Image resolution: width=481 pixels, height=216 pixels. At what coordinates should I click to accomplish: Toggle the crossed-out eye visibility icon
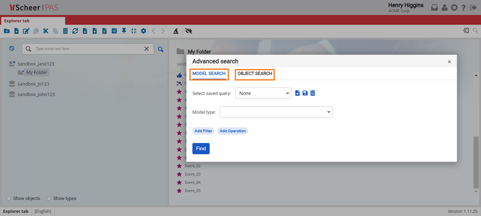[x=189, y=31]
